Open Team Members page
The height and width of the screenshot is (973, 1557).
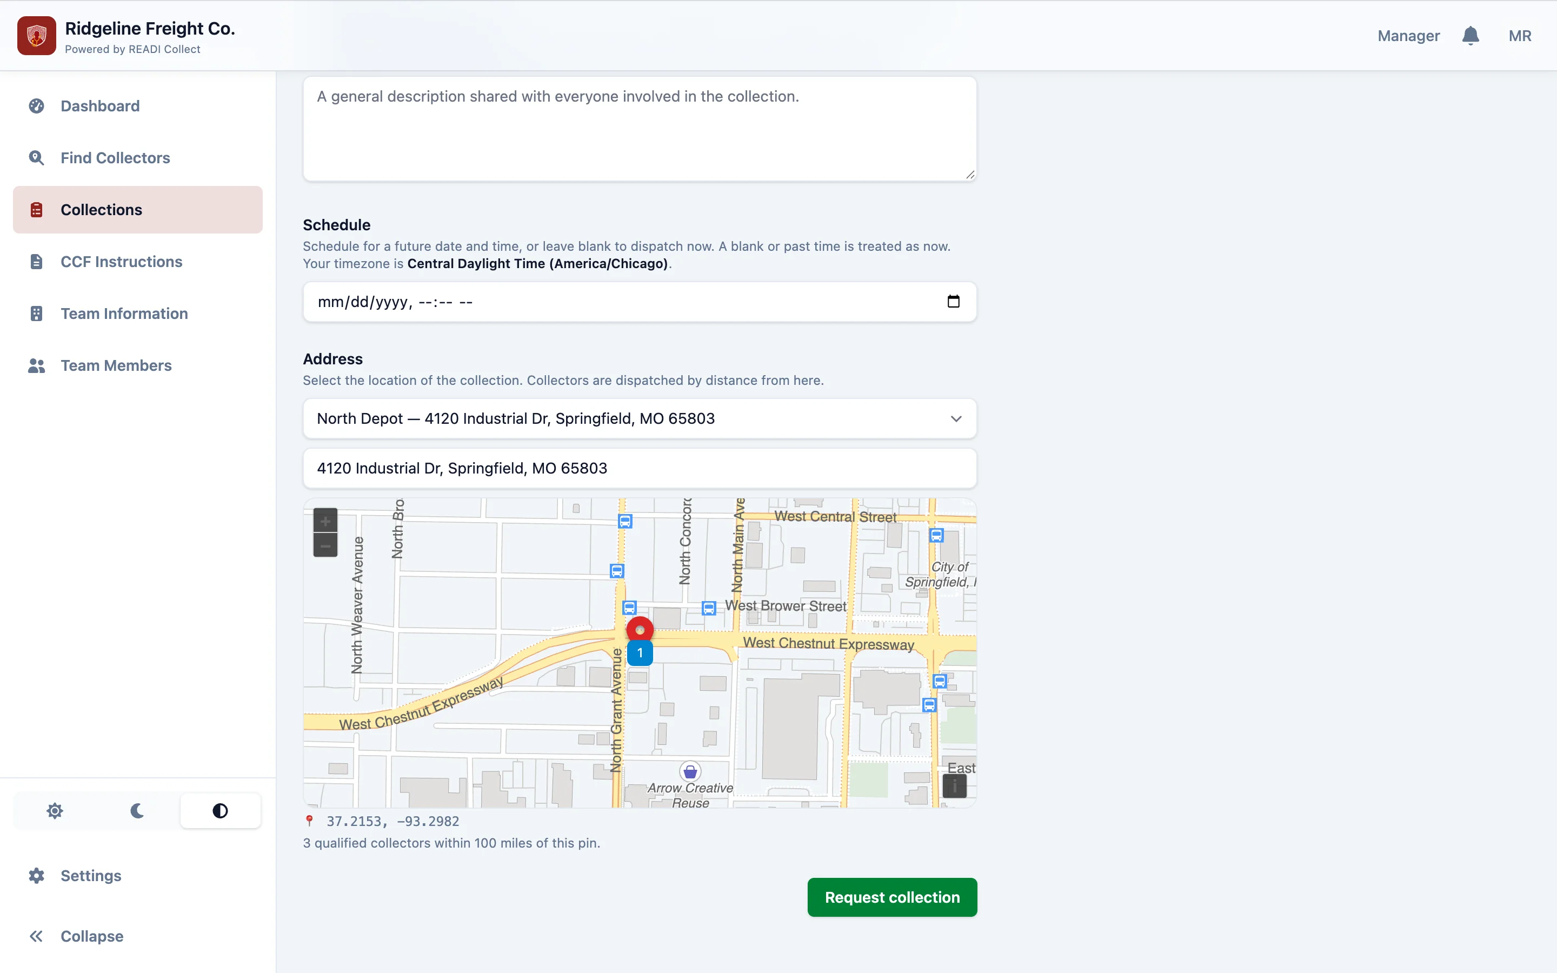(138, 365)
